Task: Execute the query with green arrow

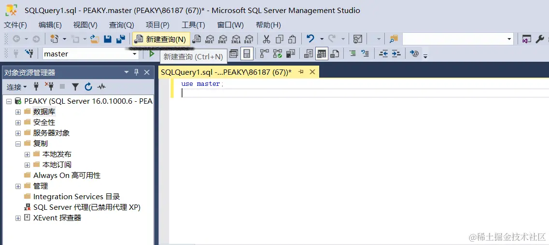Action: point(152,54)
